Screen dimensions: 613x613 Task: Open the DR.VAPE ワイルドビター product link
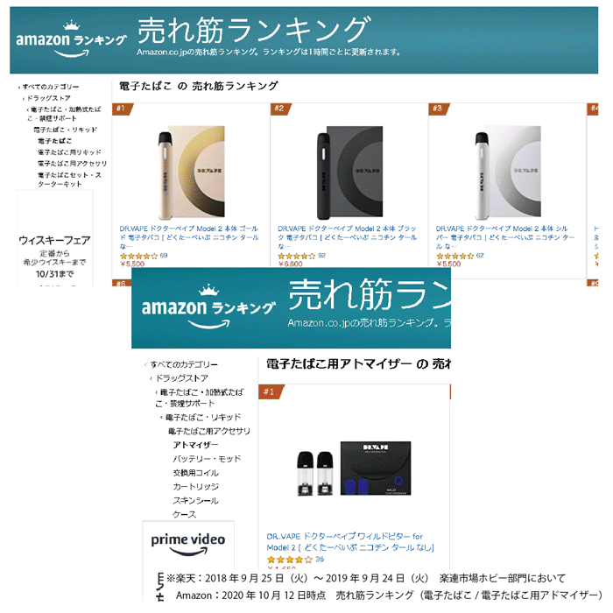(x=350, y=542)
